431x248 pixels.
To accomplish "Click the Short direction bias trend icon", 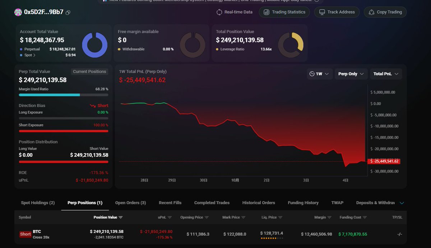I will pyautogui.click(x=93, y=106).
